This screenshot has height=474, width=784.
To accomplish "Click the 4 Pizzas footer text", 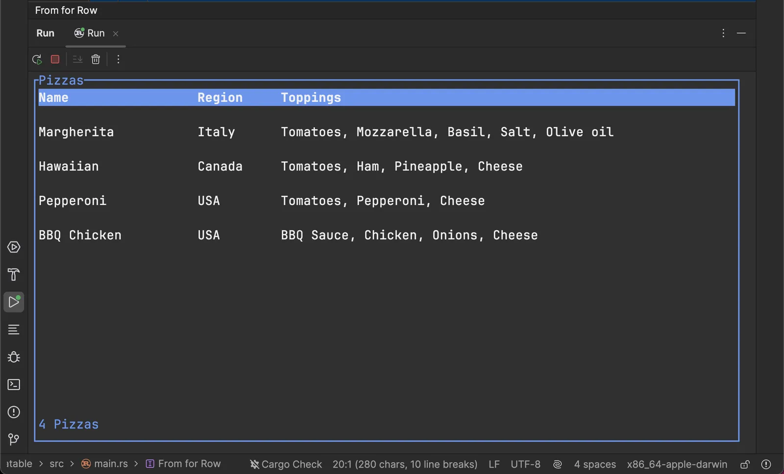I will pyautogui.click(x=69, y=424).
